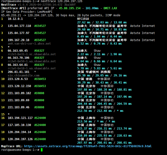Click the terminal cursor at the prompt
The image size is (167, 155).
pyautogui.click(x=42, y=150)
